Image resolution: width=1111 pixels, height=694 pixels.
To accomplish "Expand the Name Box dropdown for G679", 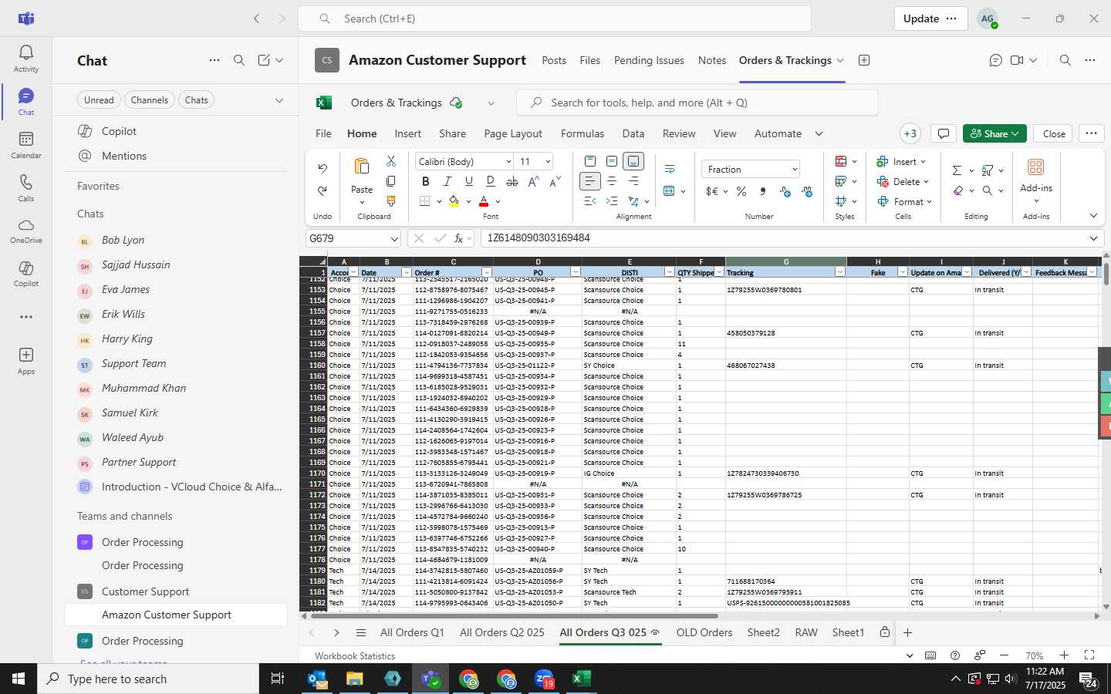I will (x=393, y=239).
